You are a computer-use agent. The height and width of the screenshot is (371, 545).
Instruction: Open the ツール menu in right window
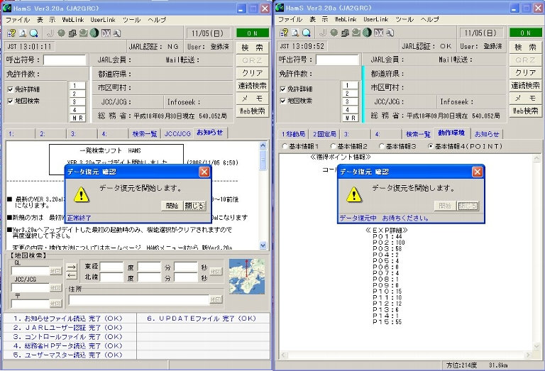click(404, 19)
